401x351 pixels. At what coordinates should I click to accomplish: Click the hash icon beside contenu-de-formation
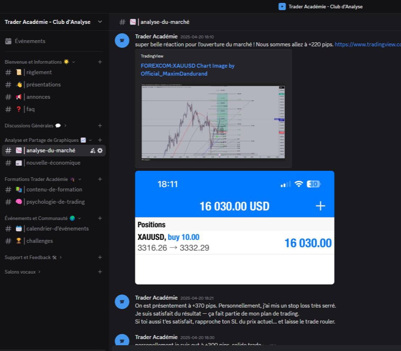(8, 190)
